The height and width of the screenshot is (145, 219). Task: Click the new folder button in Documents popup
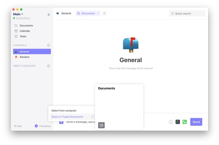102,125
